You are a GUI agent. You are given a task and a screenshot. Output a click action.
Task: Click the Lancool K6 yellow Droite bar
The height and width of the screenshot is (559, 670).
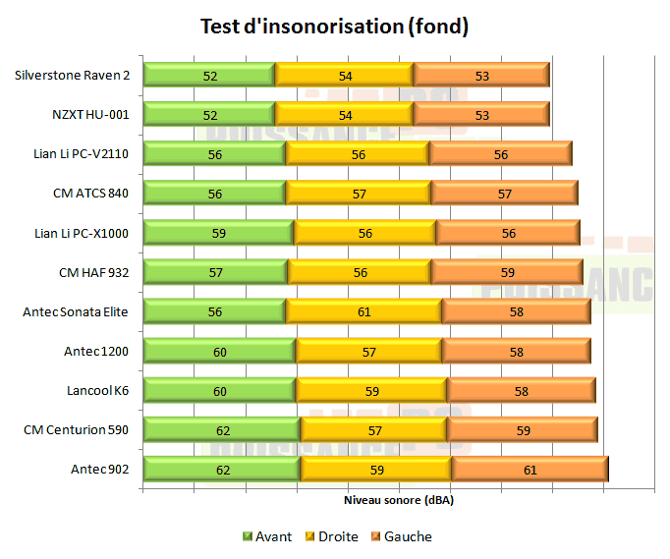[371, 390]
